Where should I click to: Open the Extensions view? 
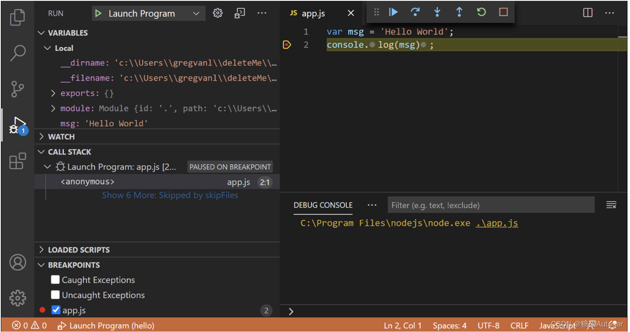pos(17,161)
